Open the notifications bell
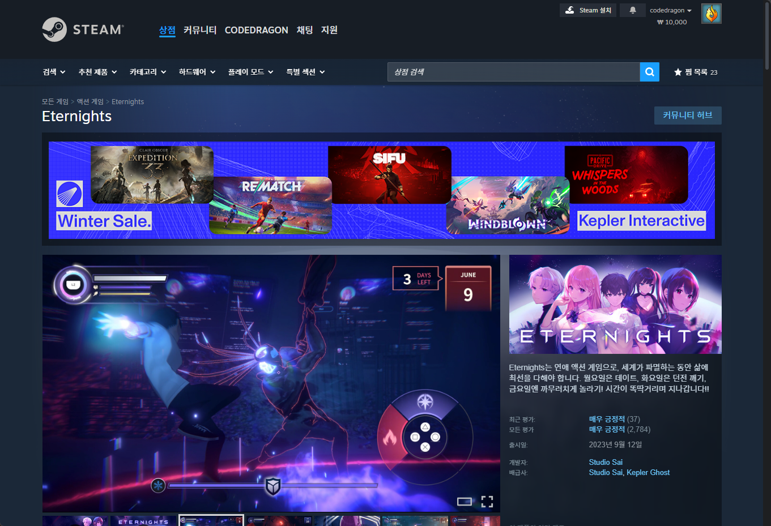 coord(633,10)
